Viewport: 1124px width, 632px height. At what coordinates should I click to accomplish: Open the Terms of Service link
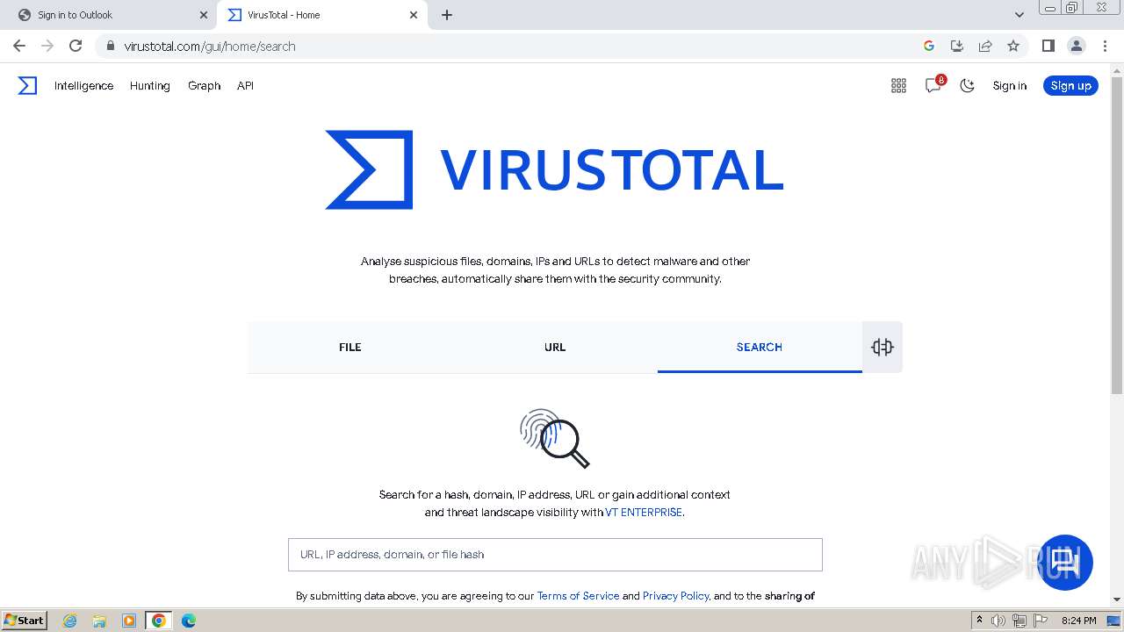point(578,595)
